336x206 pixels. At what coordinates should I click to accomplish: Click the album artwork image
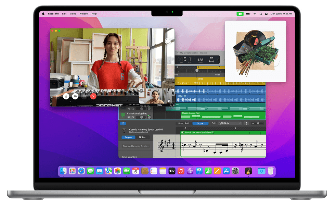[256, 51]
